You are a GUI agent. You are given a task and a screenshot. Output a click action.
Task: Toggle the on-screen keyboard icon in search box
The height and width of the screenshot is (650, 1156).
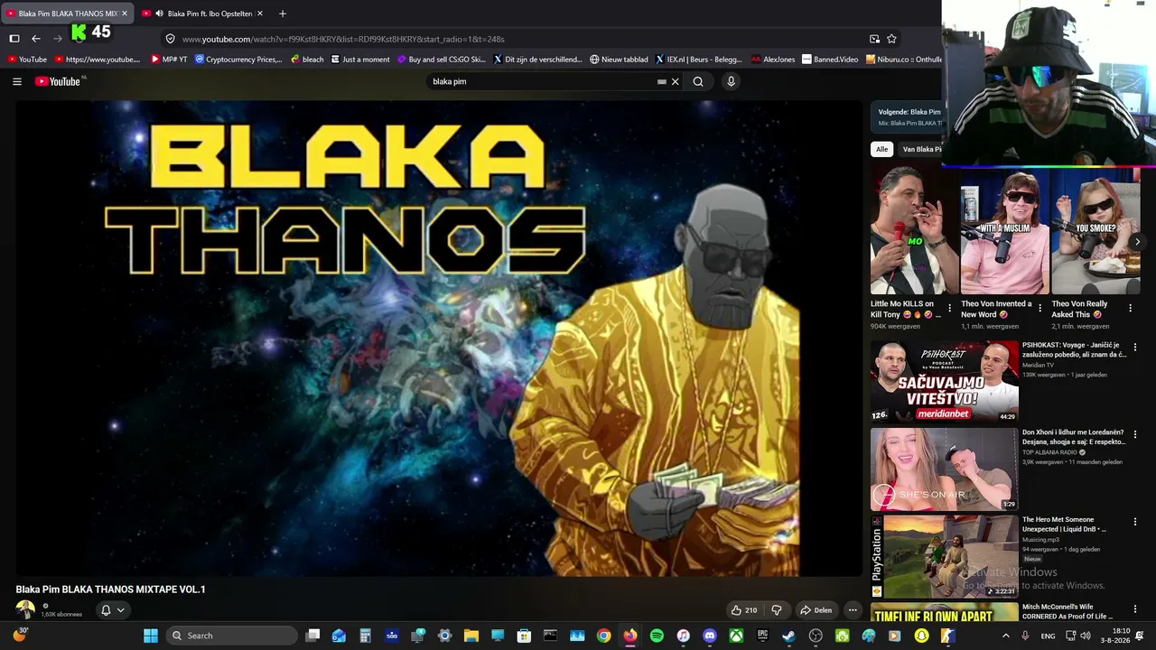[662, 81]
